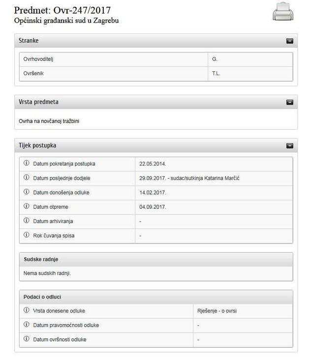Collapse the Stranke panel

290,41
